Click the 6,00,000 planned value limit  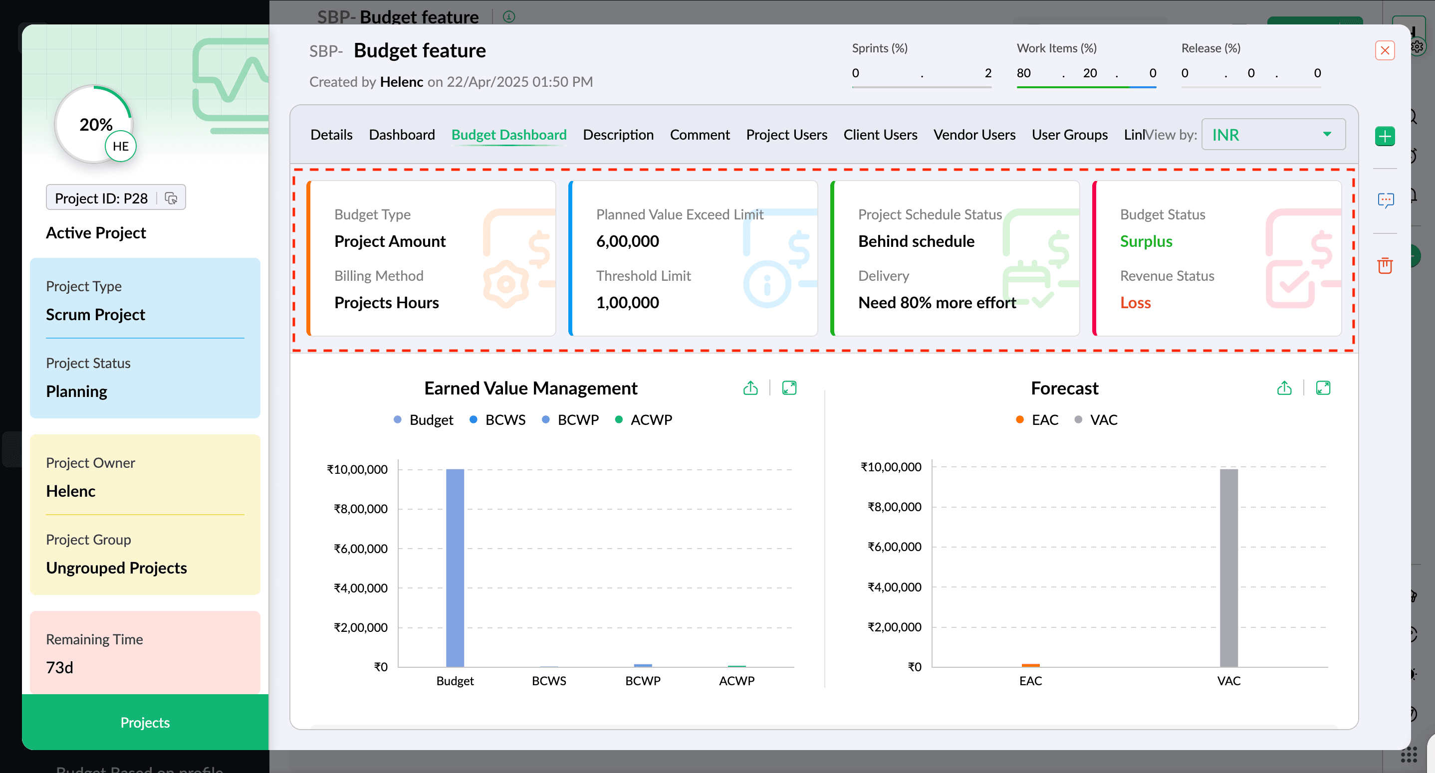point(627,241)
